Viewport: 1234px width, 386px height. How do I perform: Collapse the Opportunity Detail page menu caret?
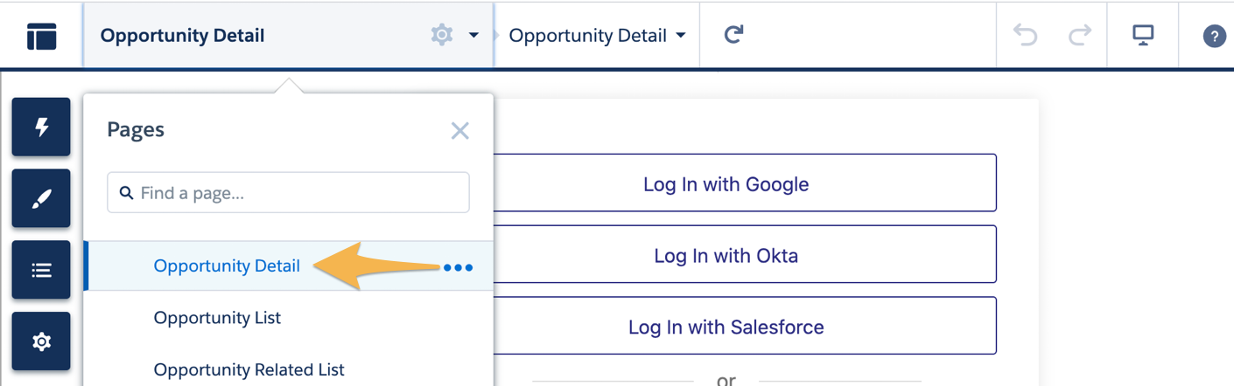coord(473,36)
